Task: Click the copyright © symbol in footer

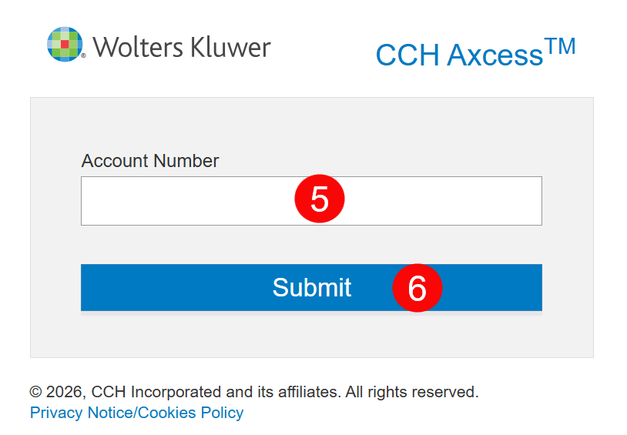Action: (35, 392)
